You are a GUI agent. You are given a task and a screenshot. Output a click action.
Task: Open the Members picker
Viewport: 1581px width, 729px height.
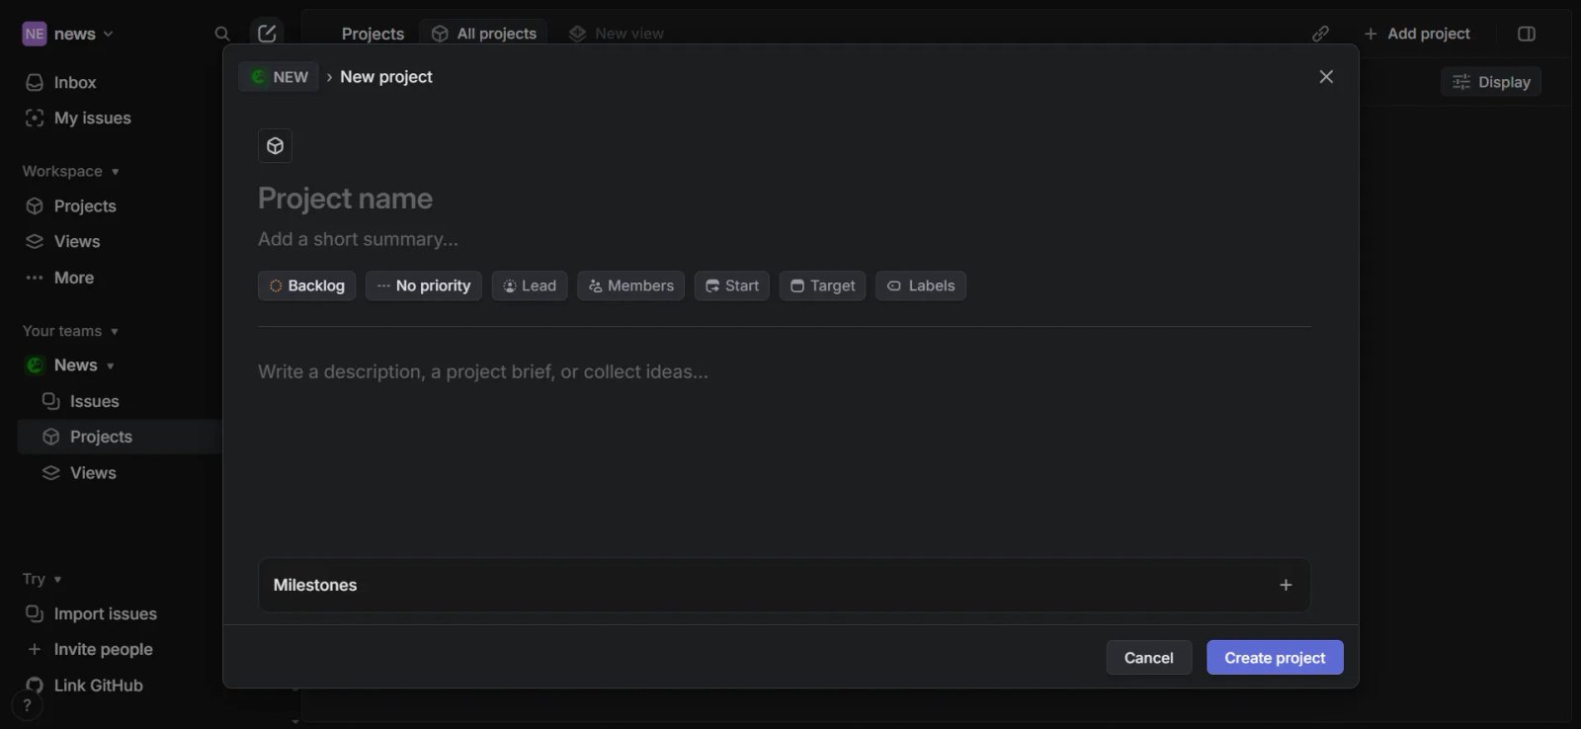(630, 285)
